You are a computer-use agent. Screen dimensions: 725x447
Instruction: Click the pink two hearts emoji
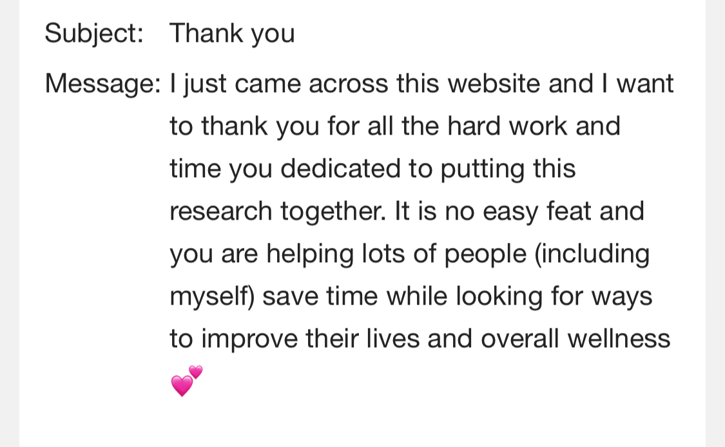click(187, 381)
